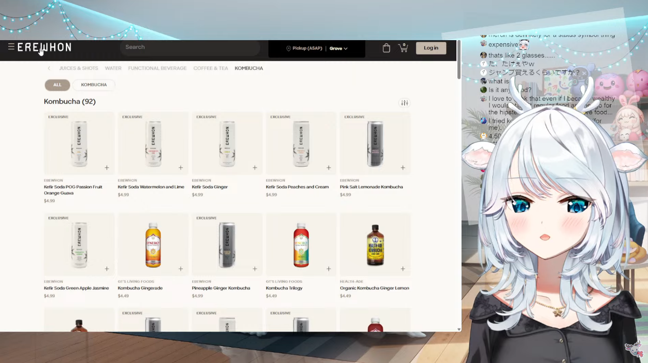Click the location pin icon beside Pickup (ASAP)

tap(288, 48)
